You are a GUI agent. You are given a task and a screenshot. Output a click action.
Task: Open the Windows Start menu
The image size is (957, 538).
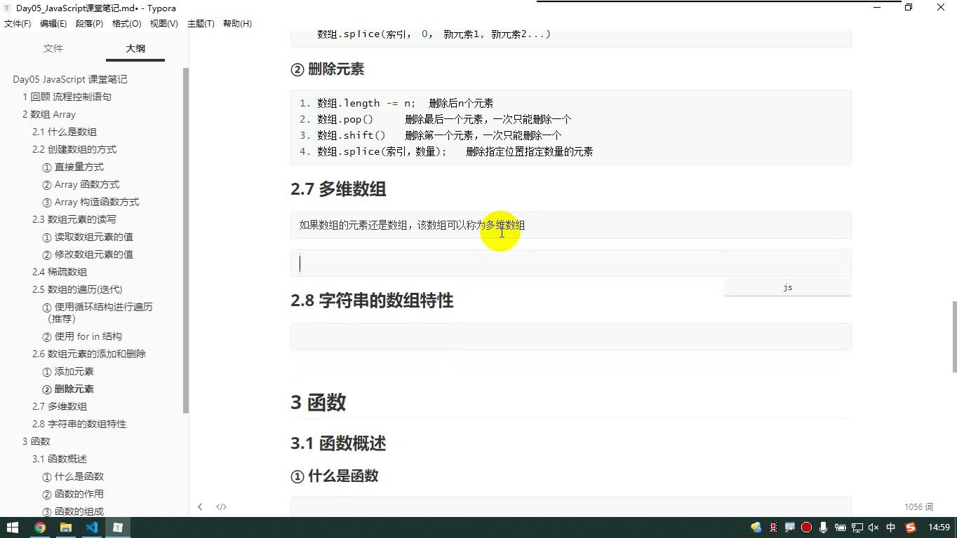pos(13,527)
